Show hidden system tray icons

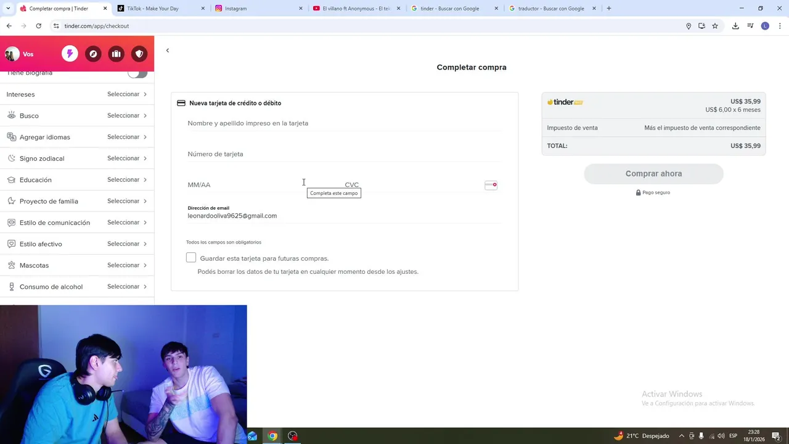(681, 436)
